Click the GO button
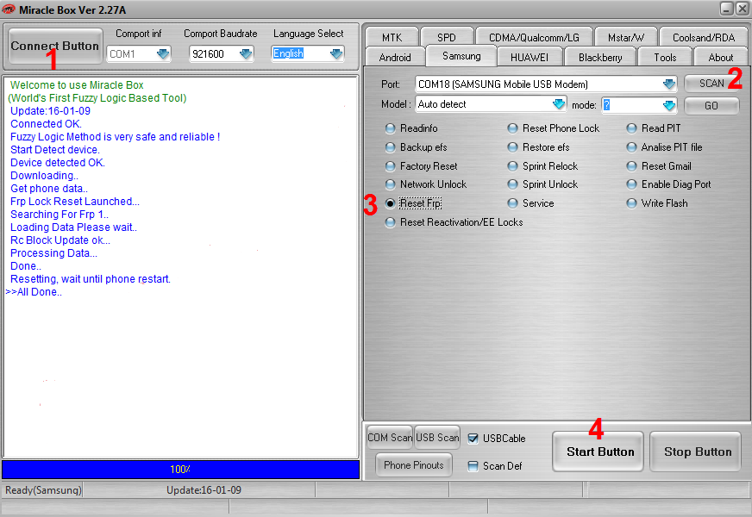 711,106
